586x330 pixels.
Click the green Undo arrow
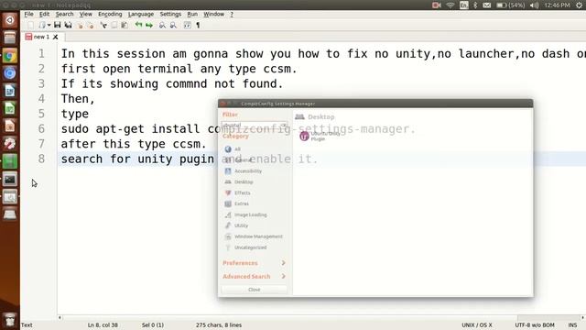138,25
